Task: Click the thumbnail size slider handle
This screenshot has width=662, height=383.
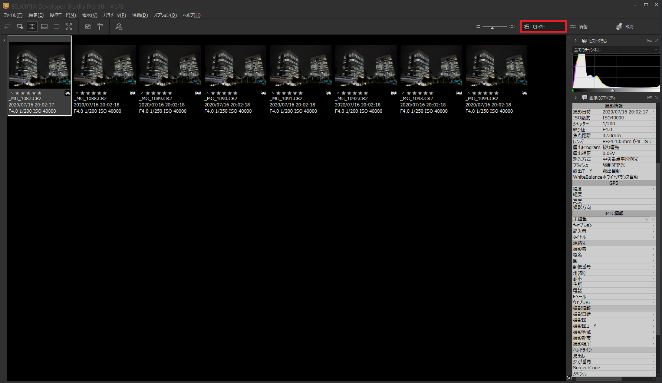Action: click(492, 28)
